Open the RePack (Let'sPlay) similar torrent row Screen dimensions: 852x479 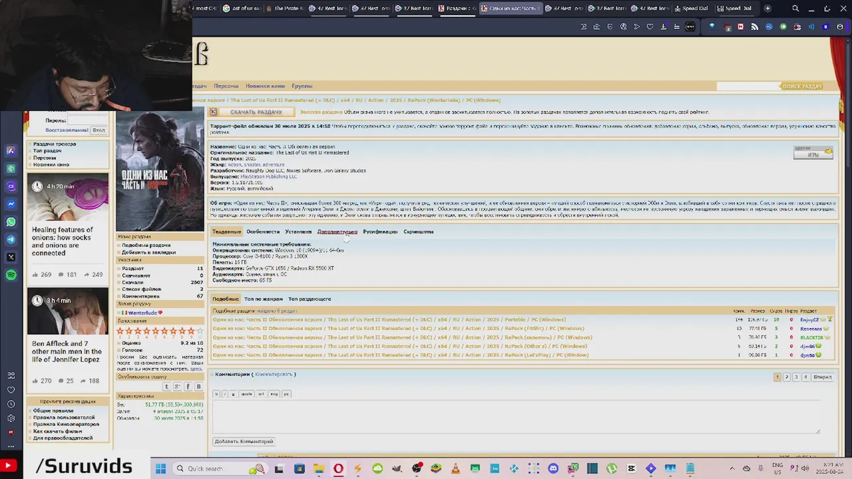pos(400,355)
